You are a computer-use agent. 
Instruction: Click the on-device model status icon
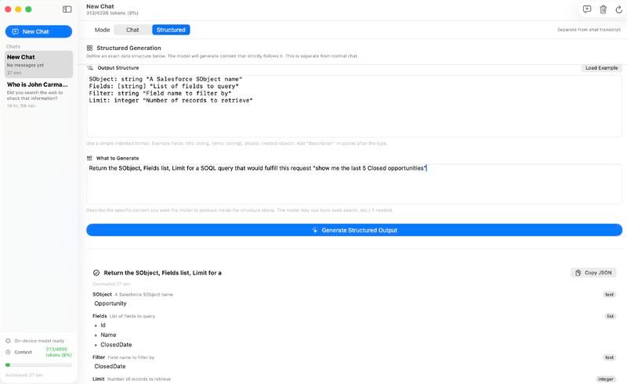coord(8,341)
